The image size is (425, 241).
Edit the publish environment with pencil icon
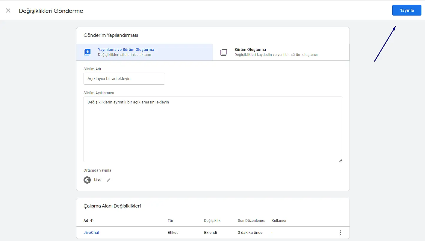click(x=109, y=180)
